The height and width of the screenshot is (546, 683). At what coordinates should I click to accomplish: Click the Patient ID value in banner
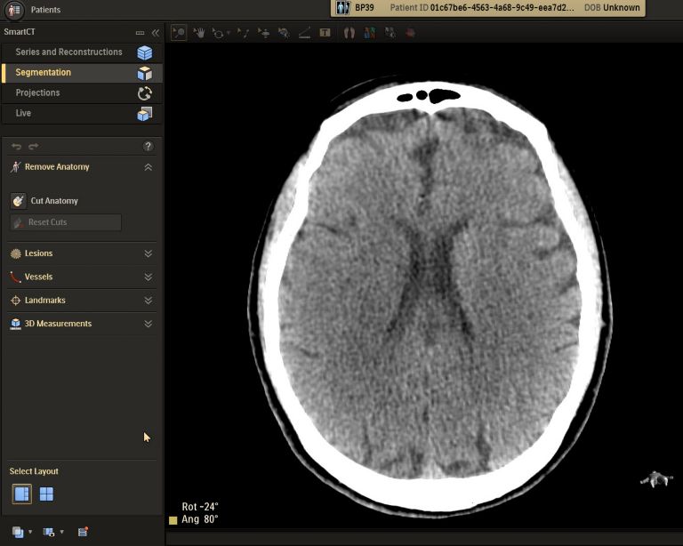click(x=502, y=8)
